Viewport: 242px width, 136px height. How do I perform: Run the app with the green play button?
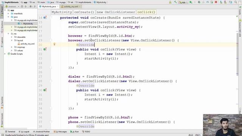coord(191,2)
